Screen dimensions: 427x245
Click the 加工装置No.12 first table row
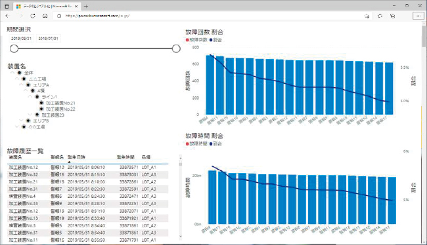(x=87, y=167)
